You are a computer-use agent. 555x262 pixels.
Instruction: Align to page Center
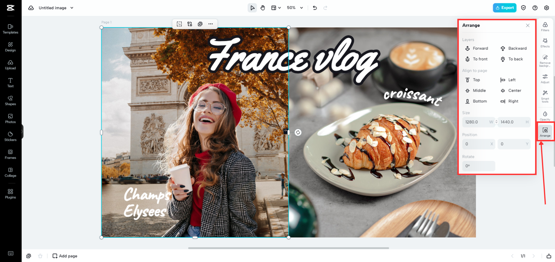point(511,91)
